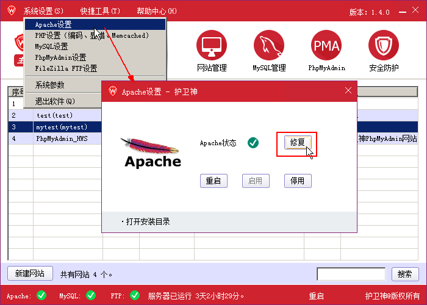
Task: Select the PhpMyAdmin_HWS site row
Action: pyautogui.click(x=55, y=138)
